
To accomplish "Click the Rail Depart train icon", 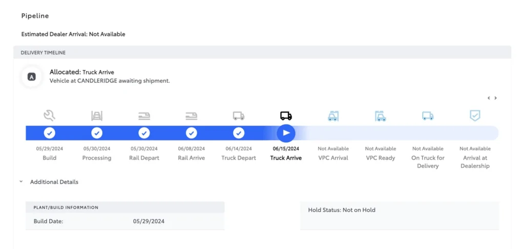I will (x=144, y=116).
